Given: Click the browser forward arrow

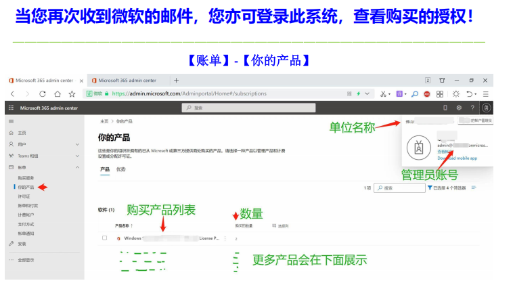Looking at the screenshot, I should pyautogui.click(x=27, y=94).
